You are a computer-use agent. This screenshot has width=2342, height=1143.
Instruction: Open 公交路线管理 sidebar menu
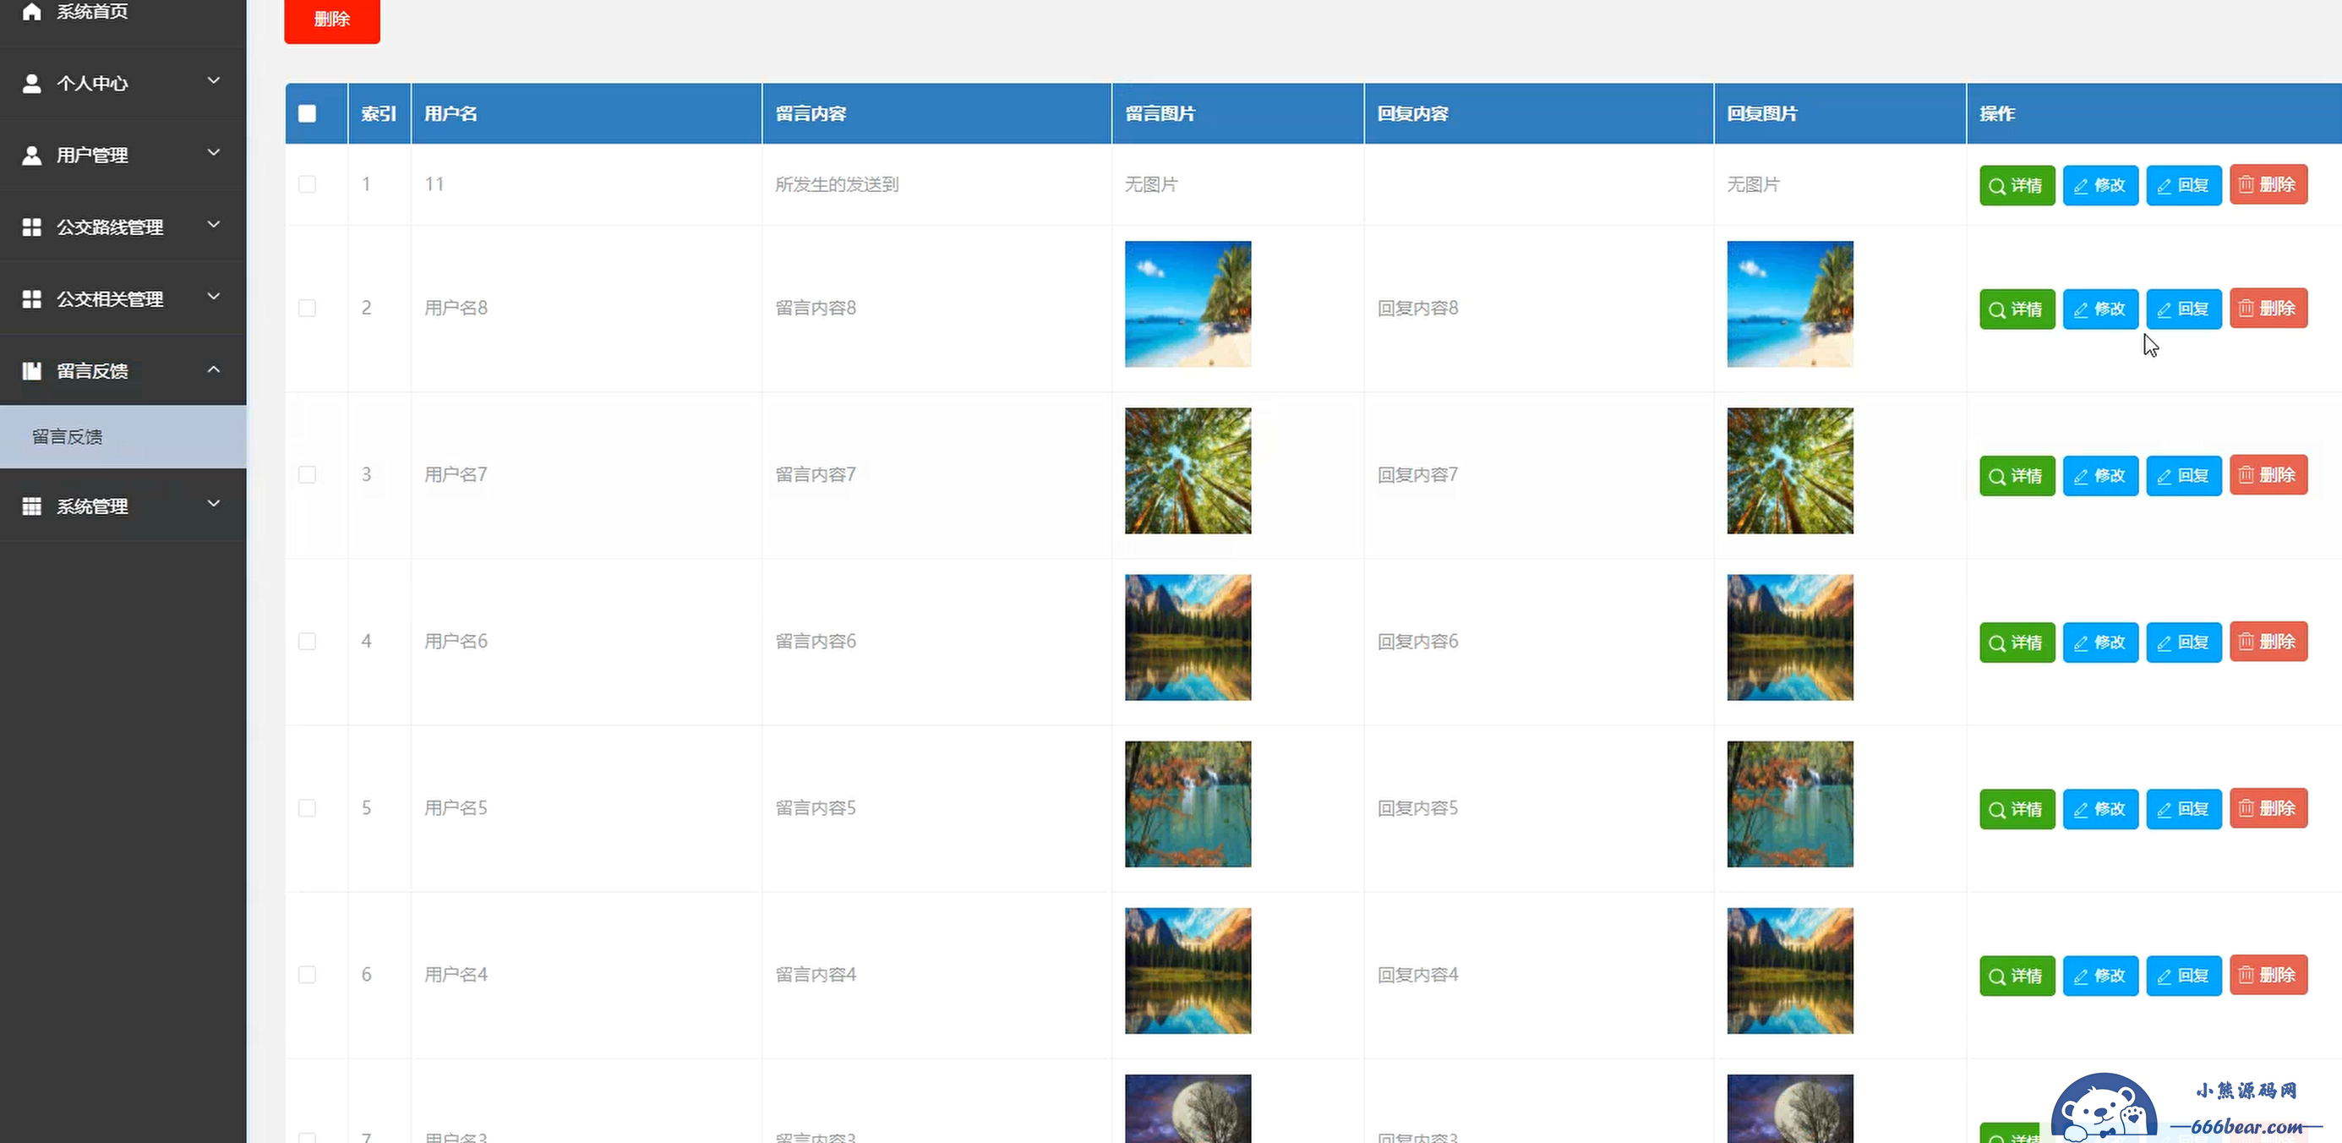pos(123,227)
